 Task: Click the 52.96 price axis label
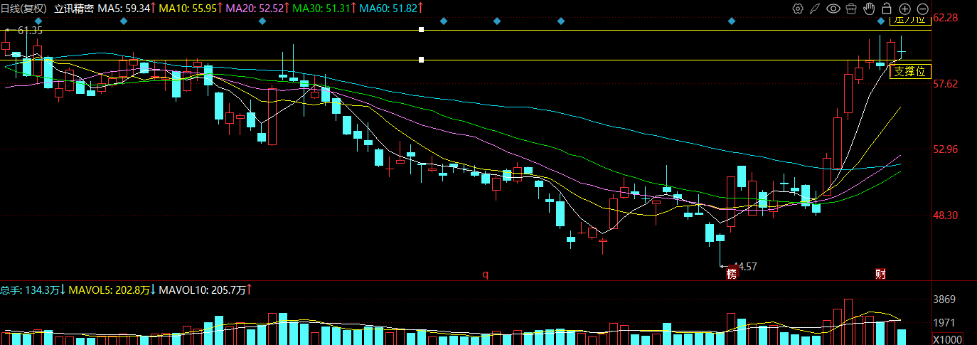click(946, 149)
